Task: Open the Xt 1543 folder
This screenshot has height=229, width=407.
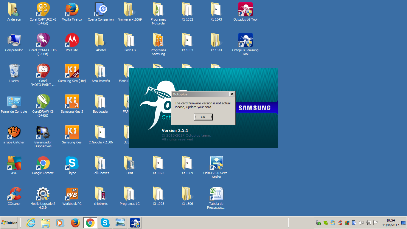Action: click(x=216, y=12)
